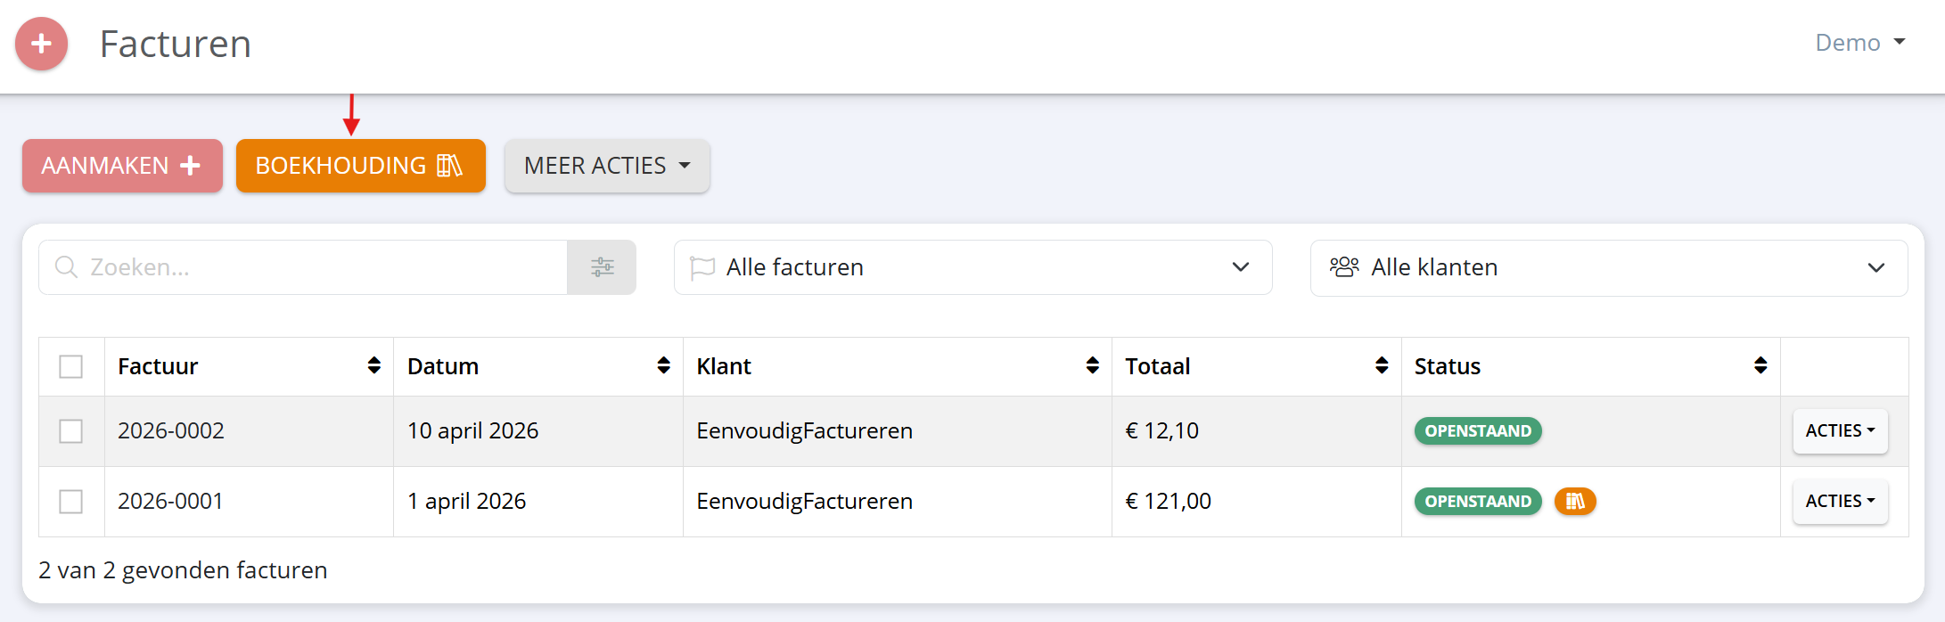
Task: Toggle the select-all invoices checkbox
Action: (71, 366)
